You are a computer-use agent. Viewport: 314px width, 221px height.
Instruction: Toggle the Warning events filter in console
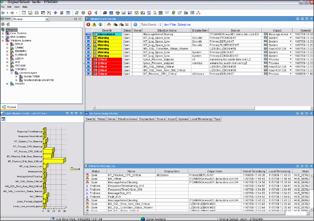coord(94,25)
